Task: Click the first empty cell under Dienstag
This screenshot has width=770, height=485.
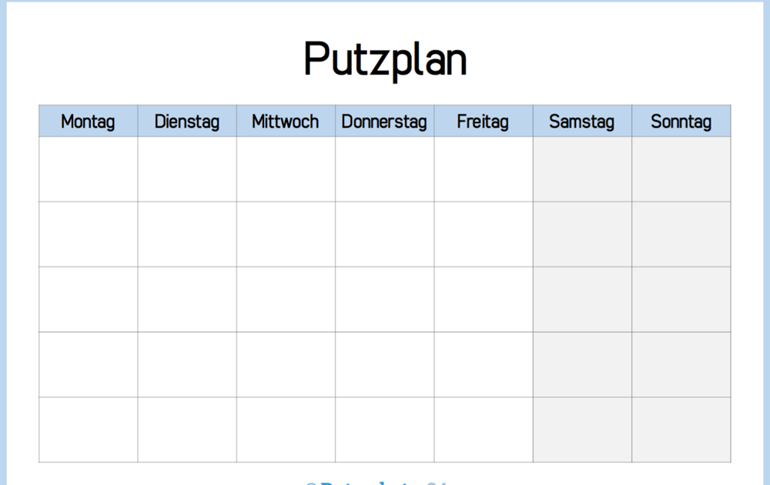Action: (187, 169)
